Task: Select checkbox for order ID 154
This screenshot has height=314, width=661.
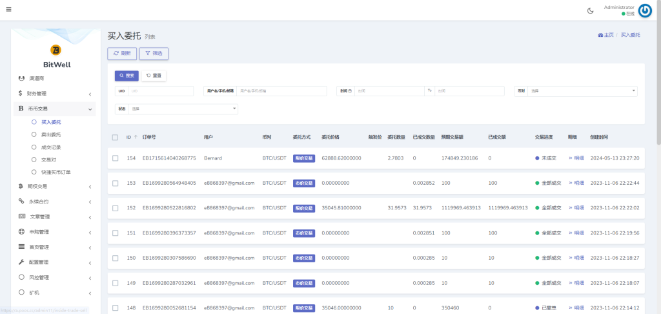Action: point(115,158)
